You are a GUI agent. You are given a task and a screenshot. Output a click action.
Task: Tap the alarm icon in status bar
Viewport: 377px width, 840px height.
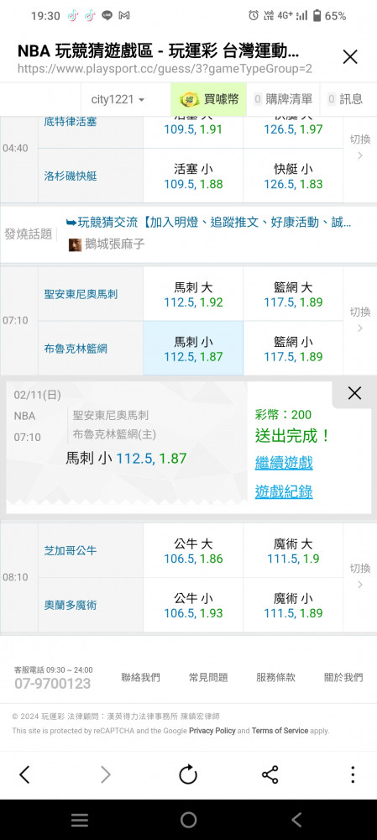point(254,15)
